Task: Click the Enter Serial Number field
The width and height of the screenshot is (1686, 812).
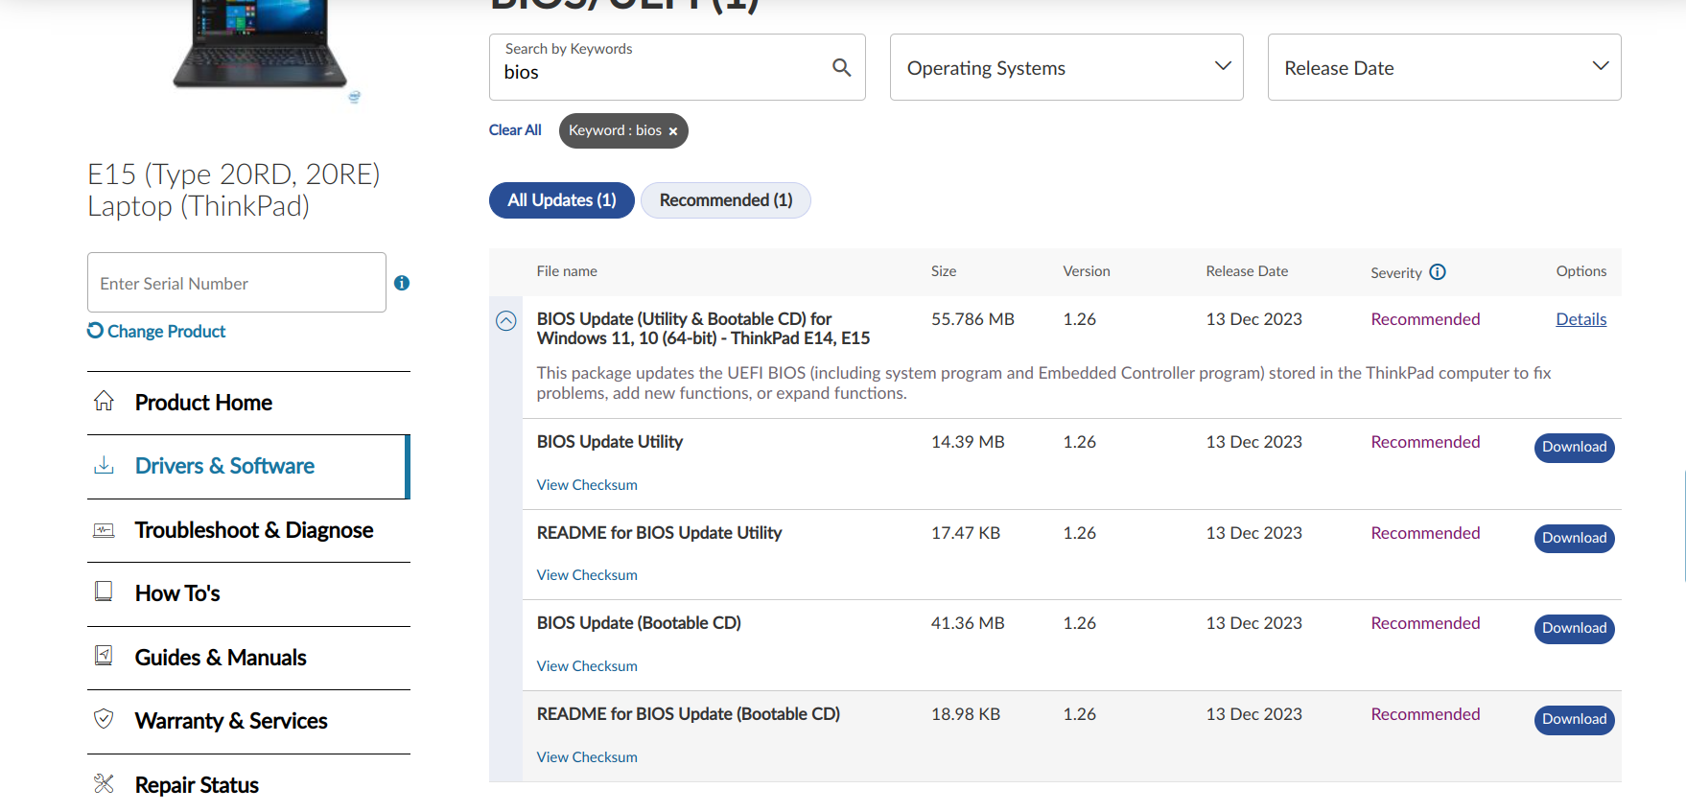Action: (237, 283)
